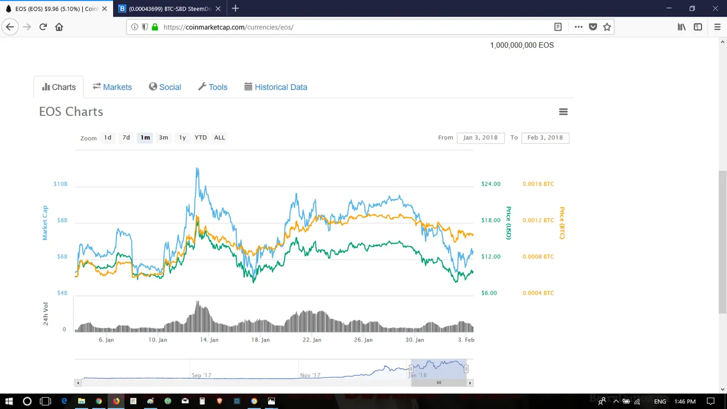Reload the coinmarketcap page

pos(43,27)
